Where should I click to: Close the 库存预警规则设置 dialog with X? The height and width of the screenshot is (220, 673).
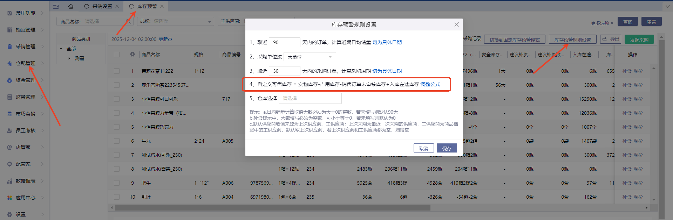(456, 24)
